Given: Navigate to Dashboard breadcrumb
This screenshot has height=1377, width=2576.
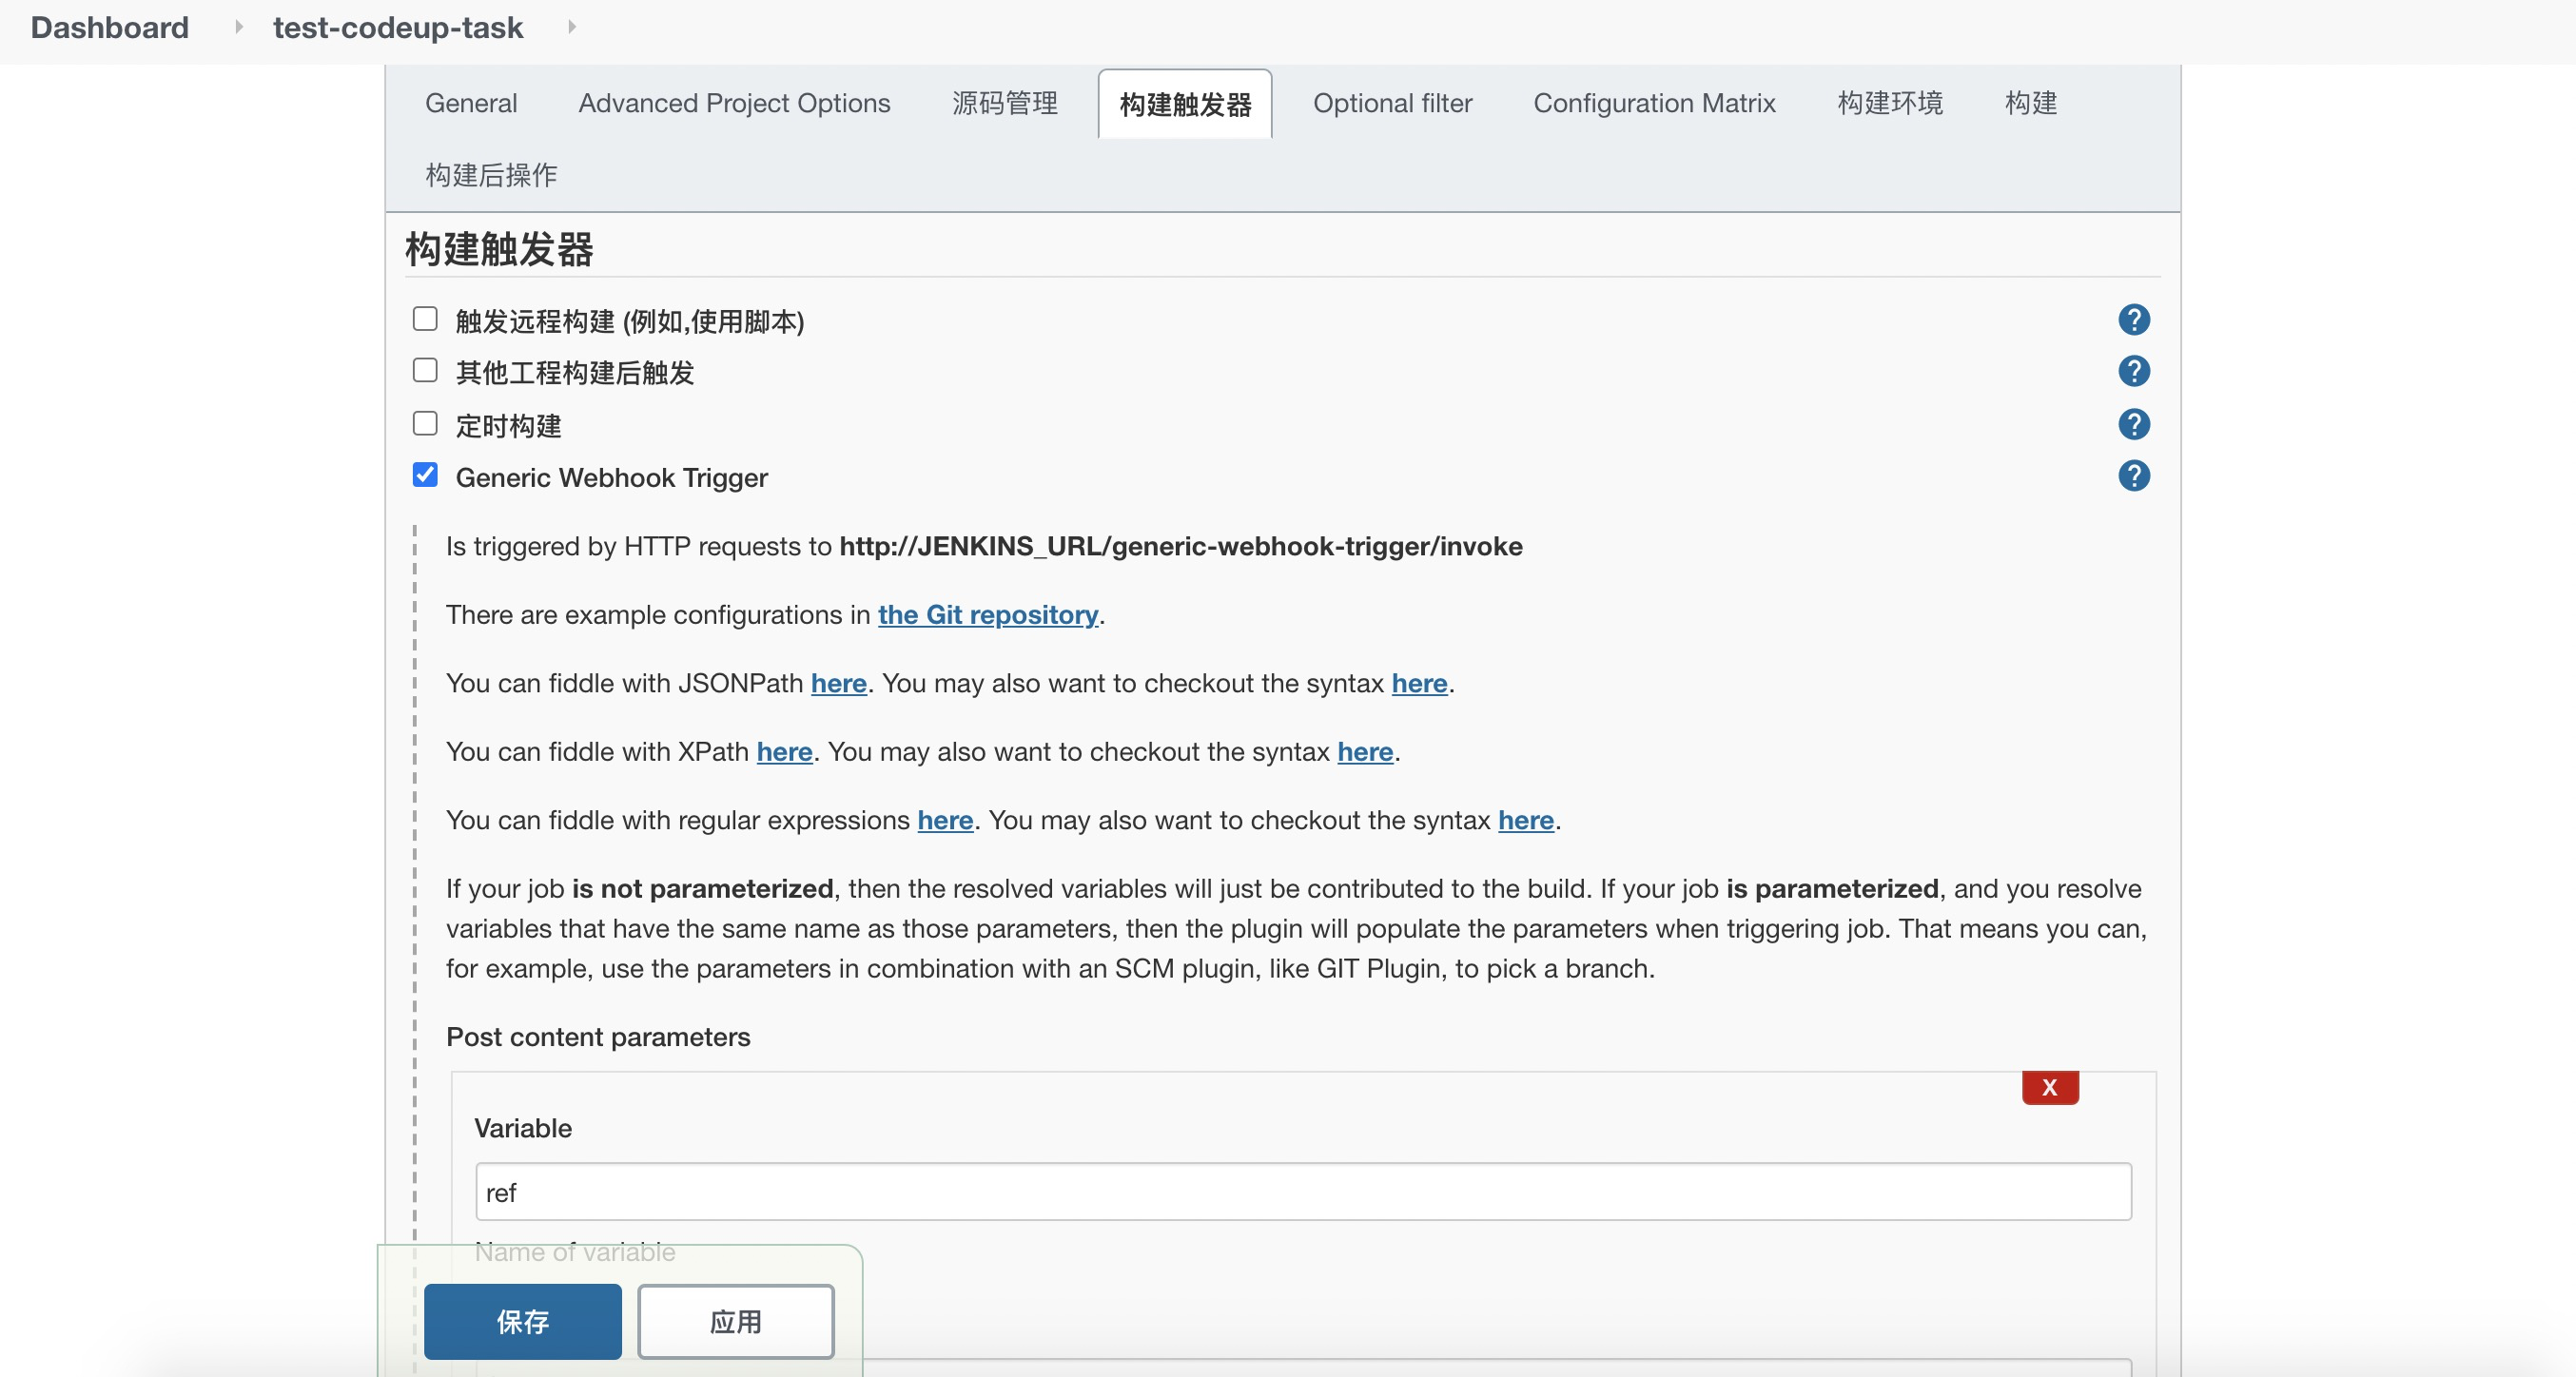Looking at the screenshot, I should click(110, 27).
